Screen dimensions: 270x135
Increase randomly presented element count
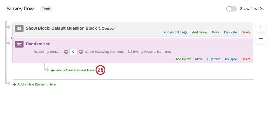pyautogui.click(x=81, y=52)
